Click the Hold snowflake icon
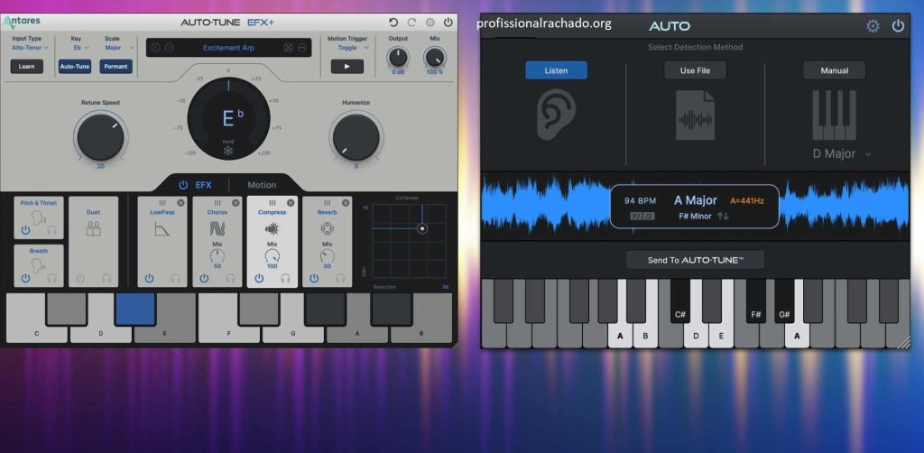 pos(228,151)
